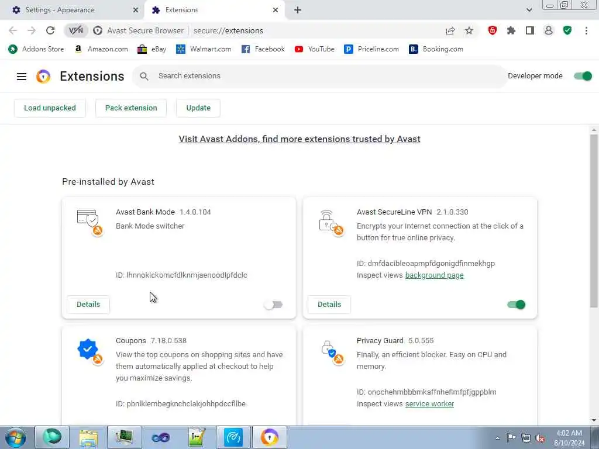Click the Update button

tap(198, 108)
